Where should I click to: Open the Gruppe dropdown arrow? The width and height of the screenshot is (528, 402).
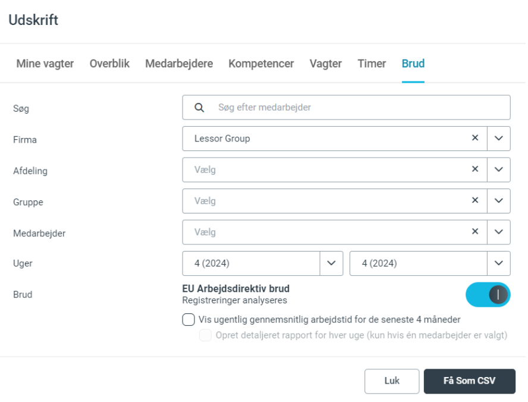499,201
